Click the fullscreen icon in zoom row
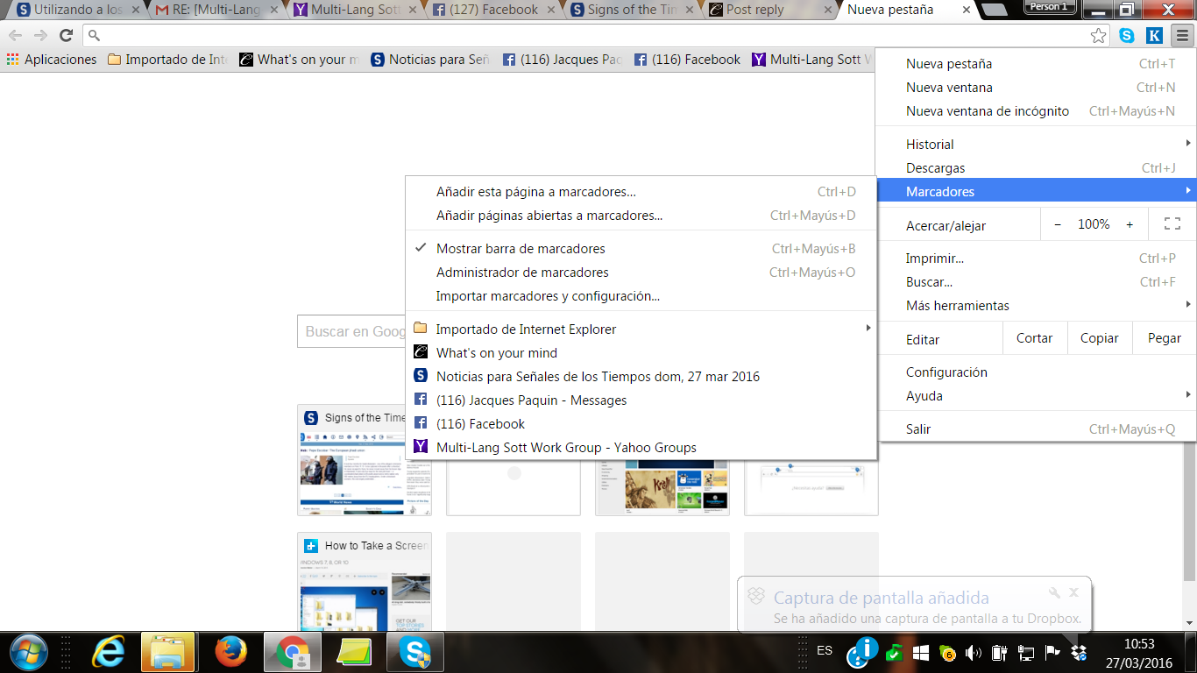The height and width of the screenshot is (673, 1197). (1172, 224)
